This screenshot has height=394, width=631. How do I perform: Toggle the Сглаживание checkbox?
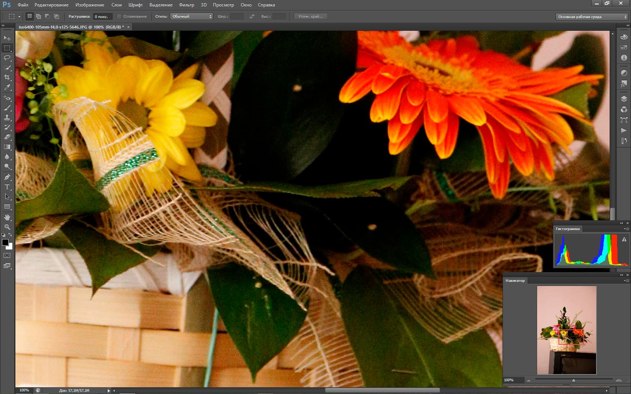coord(119,17)
